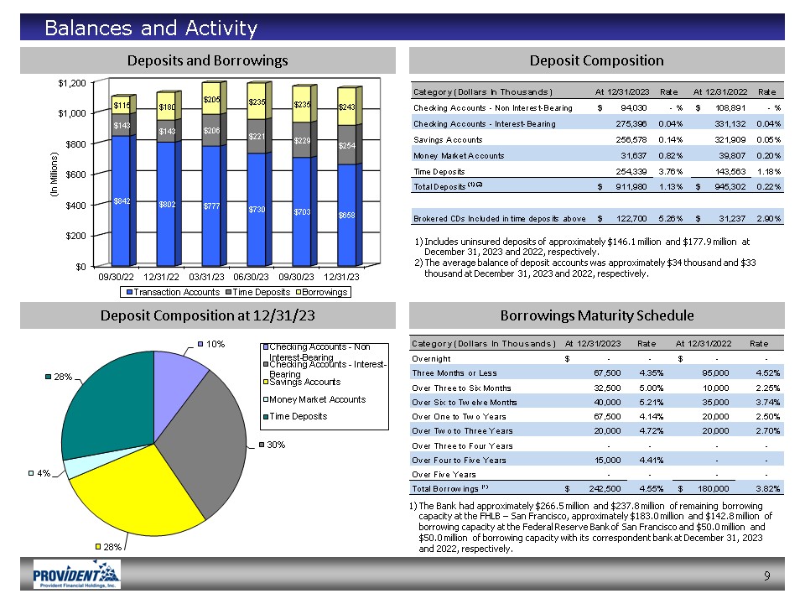Click the $658 bar segment for 12/31/23

(346, 215)
